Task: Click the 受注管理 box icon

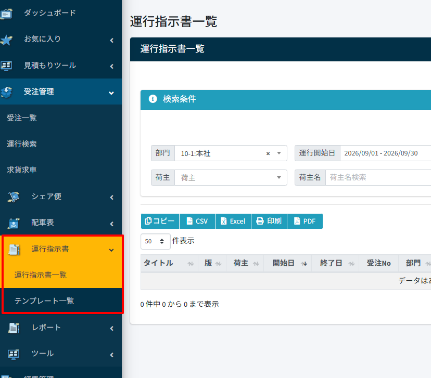Action: [6, 92]
